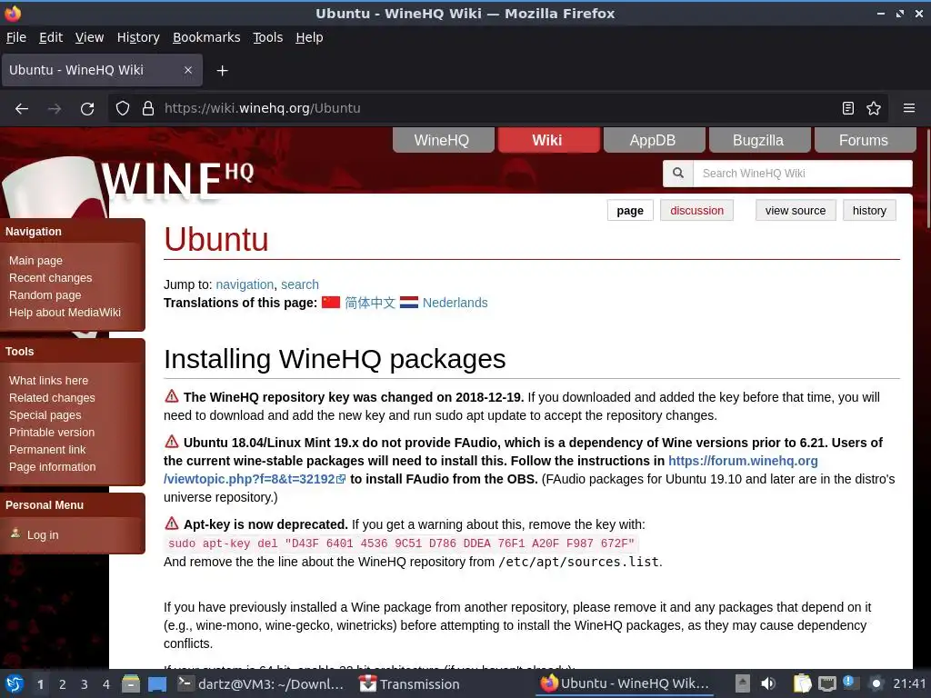Click the Search WineHQ Wiki field
Image resolution: width=931 pixels, height=698 pixels.
(802, 174)
